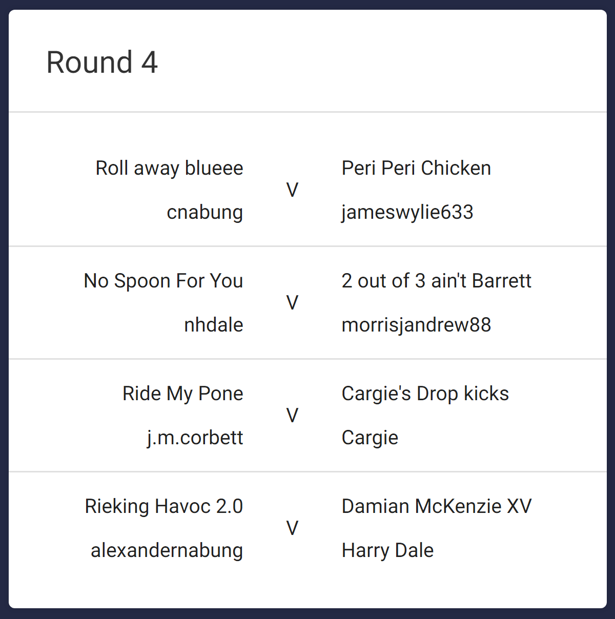This screenshot has height=619, width=615.
Task: Open the No Spoon For You team
Action: point(163,281)
